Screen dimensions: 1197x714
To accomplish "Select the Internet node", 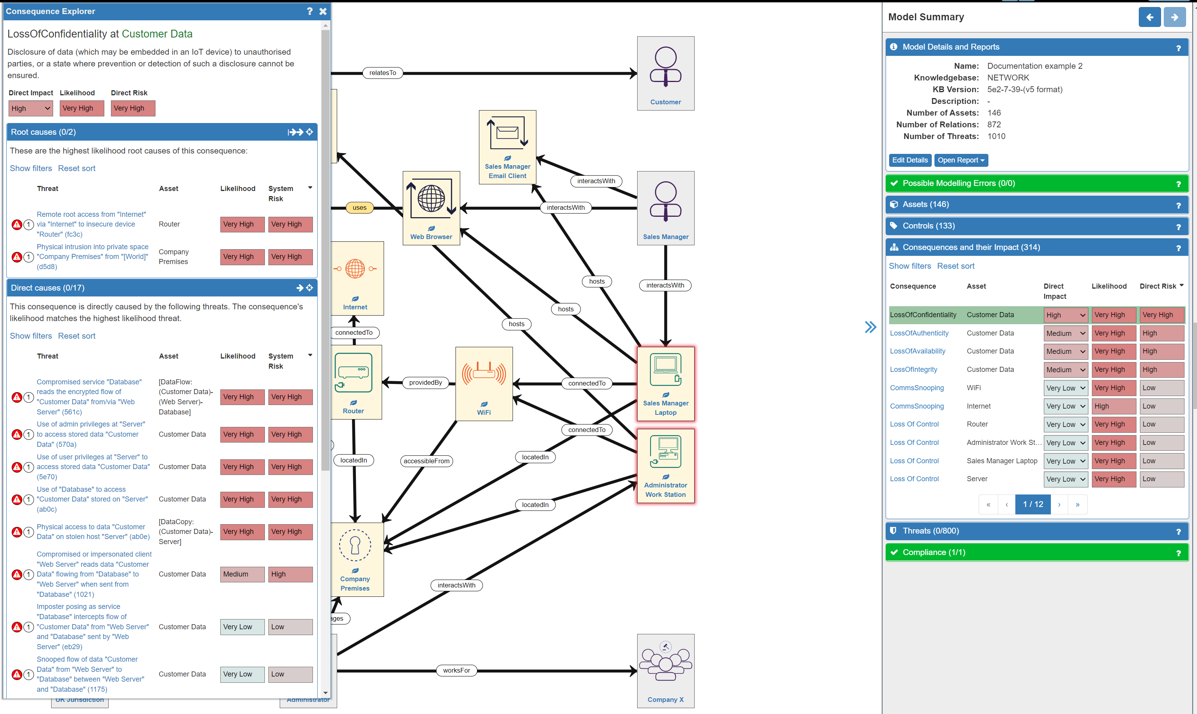I will [x=357, y=278].
